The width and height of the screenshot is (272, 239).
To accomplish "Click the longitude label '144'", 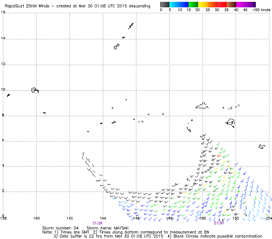I will pyautogui.click(x=103, y=218).
